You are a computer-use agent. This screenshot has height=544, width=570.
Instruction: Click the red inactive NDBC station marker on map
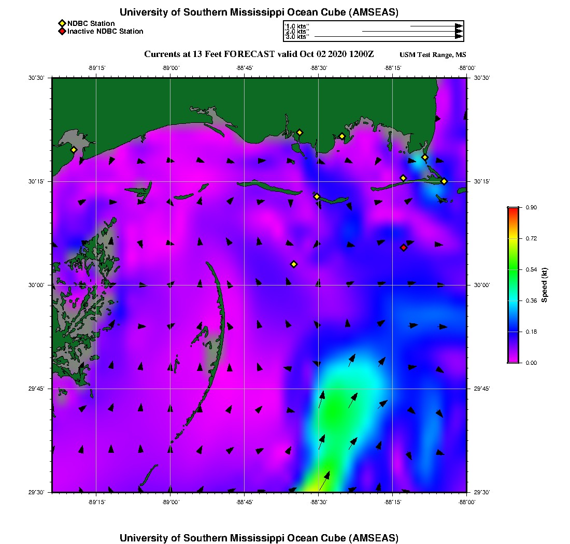[404, 248]
